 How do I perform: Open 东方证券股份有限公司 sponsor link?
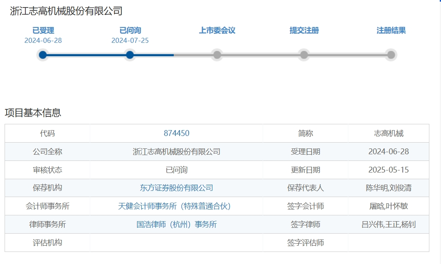[x=176, y=188]
